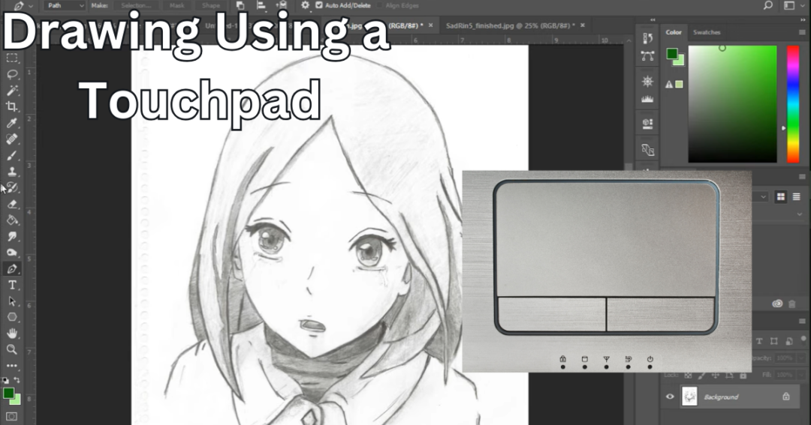Image resolution: width=811 pixels, height=425 pixels.
Task: Click the out-of-gamut warning triangle
Action: pos(669,84)
